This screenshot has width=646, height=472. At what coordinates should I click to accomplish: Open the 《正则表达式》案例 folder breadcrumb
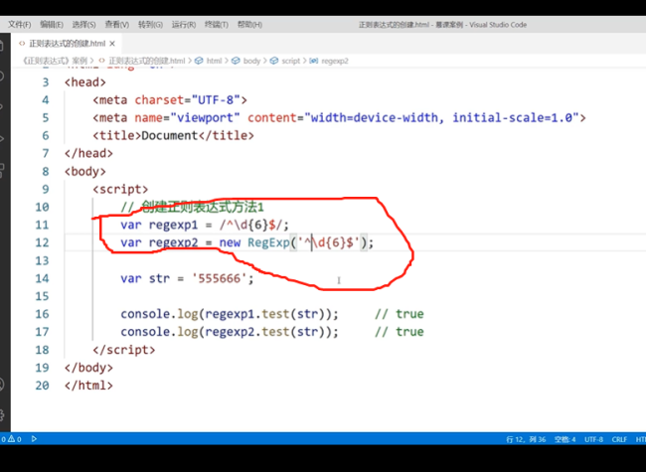55,61
